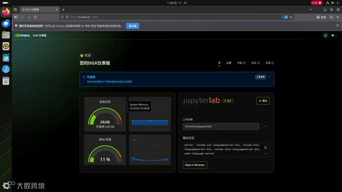This screenshot has width=342, height=192.
Task: Open LibreOffice Writer from the dock
Action: (x=6, y=58)
